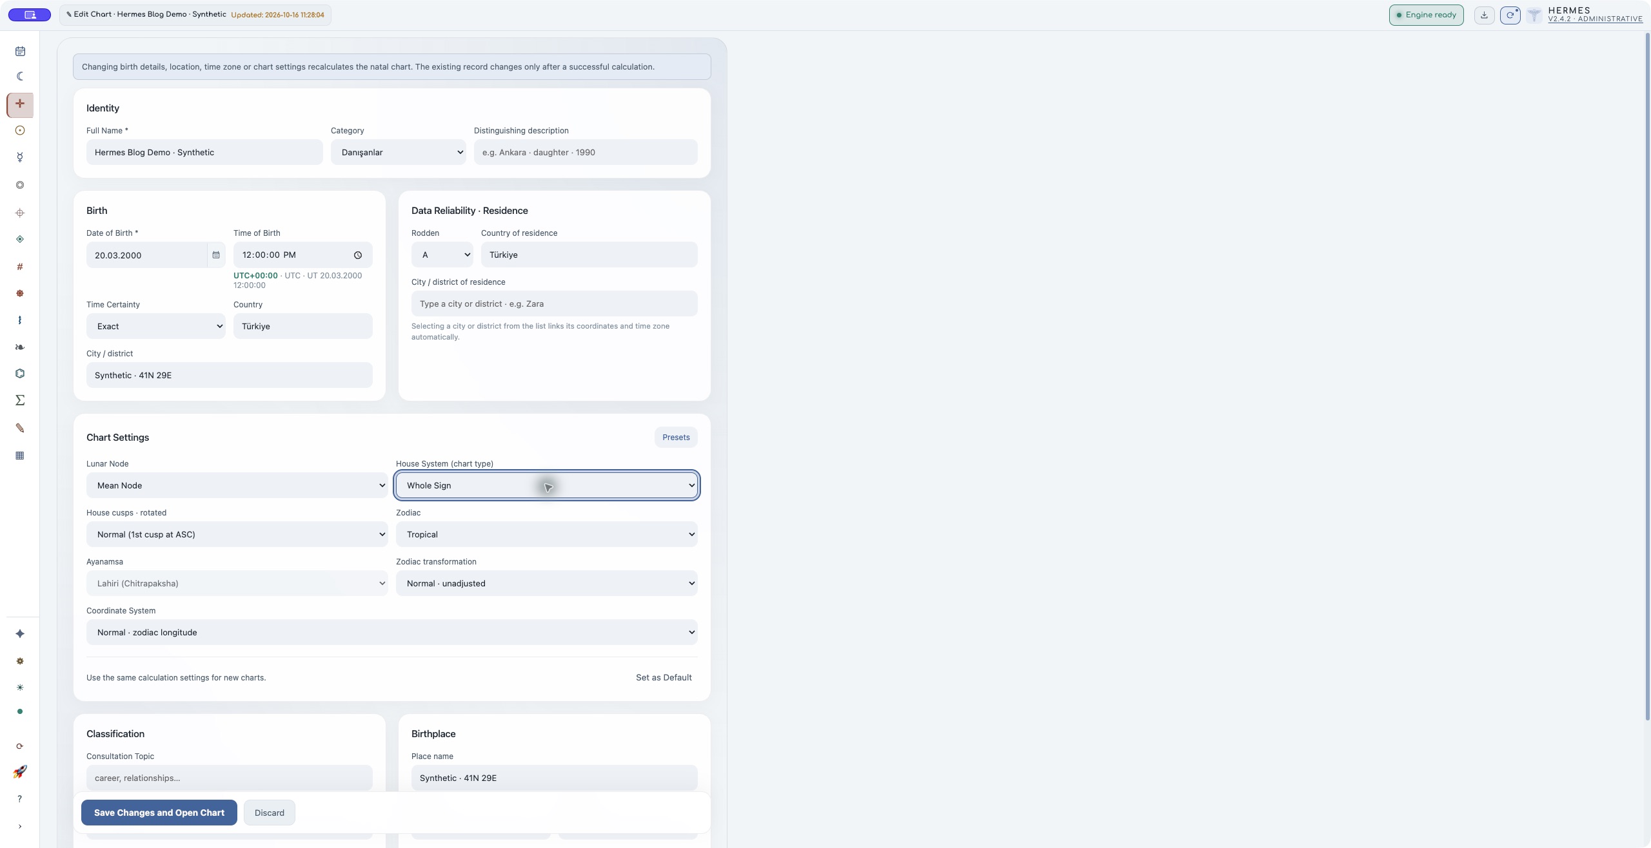
Task: Open the Rodden rating dropdown
Action: coord(442,255)
